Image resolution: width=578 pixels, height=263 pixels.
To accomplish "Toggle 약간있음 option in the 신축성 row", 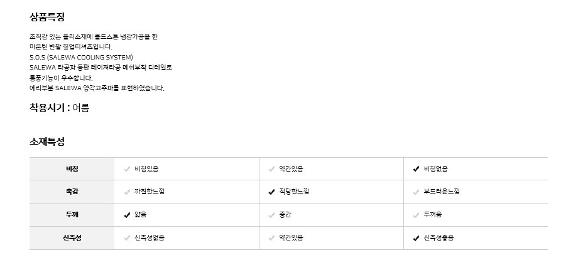I will (271, 238).
